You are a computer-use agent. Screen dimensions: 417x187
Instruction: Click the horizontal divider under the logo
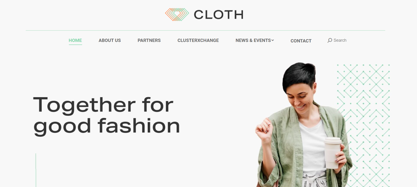point(205,31)
